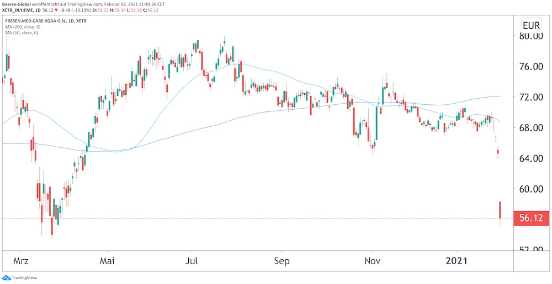Click the TradingView cloud logo icon
The height and width of the screenshot is (284, 552).
coord(6,278)
